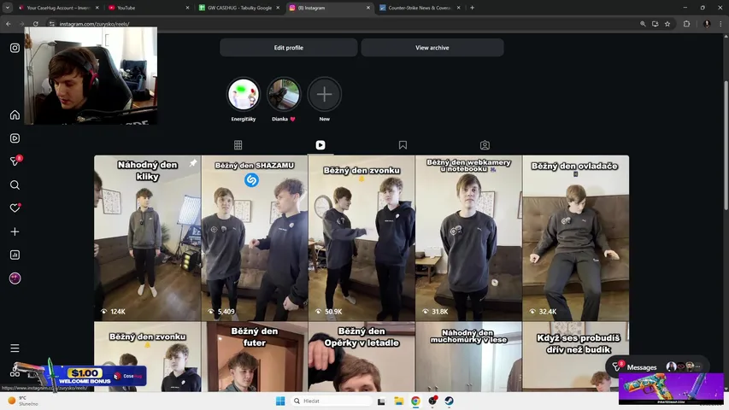The width and height of the screenshot is (729, 410).
Task: Switch to Counter-Strike News tab
Action: pos(420,8)
